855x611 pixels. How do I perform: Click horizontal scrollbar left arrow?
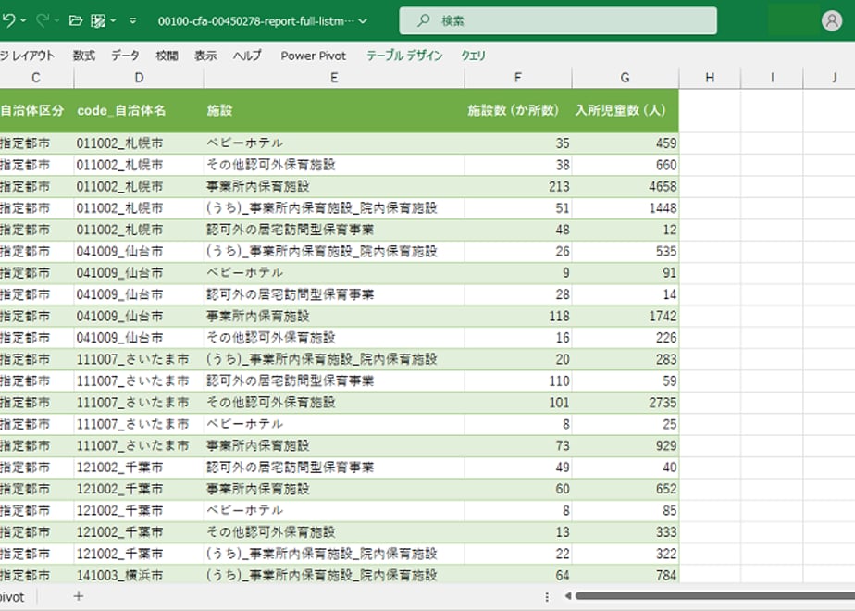point(567,596)
